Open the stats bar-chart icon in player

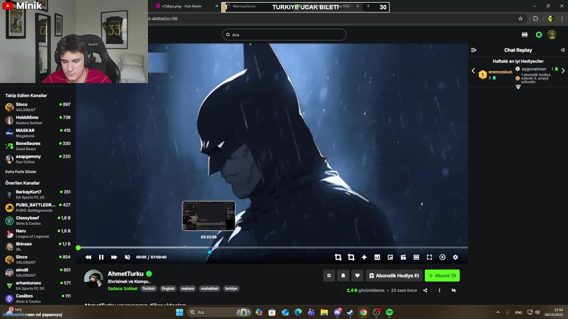pyautogui.click(x=377, y=257)
